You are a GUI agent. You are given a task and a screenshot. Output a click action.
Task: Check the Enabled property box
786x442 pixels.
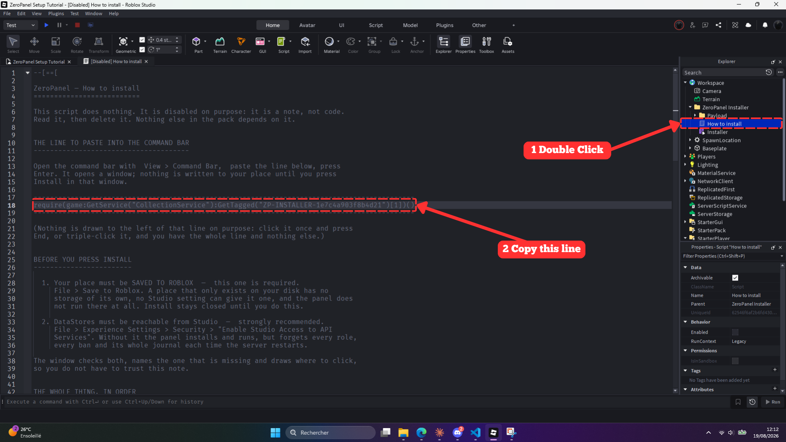pyautogui.click(x=735, y=332)
